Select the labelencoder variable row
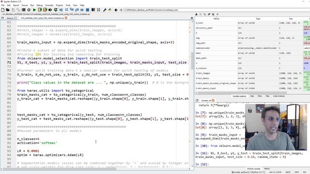The width and height of the screenshot is (310, 174). point(252,48)
